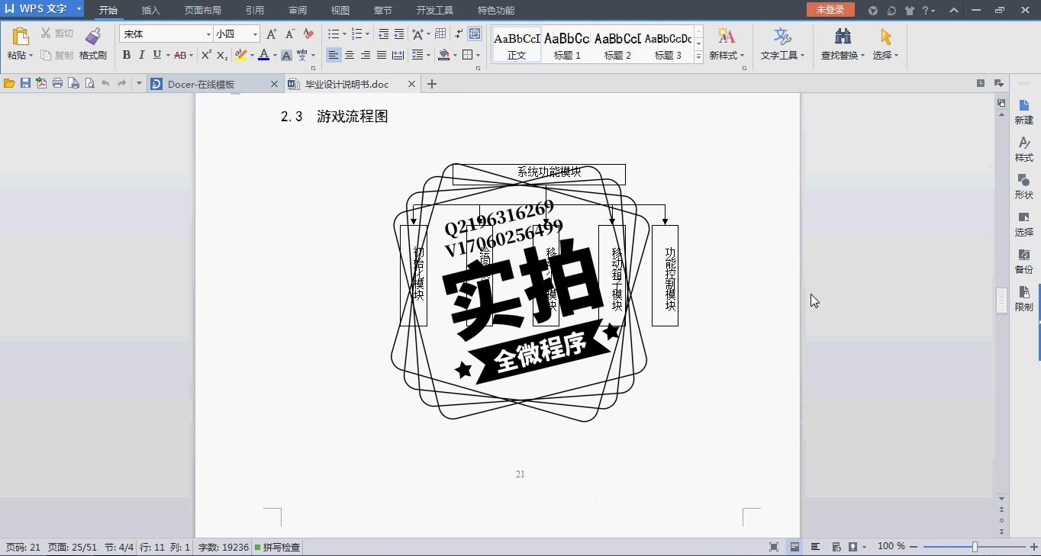Open the Find and Replace (查找替换) binoculars
This screenshot has height=556, width=1041.
[843, 36]
